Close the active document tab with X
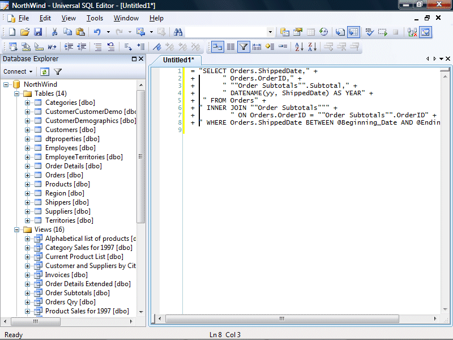This screenshot has height=340, width=453. (448, 59)
